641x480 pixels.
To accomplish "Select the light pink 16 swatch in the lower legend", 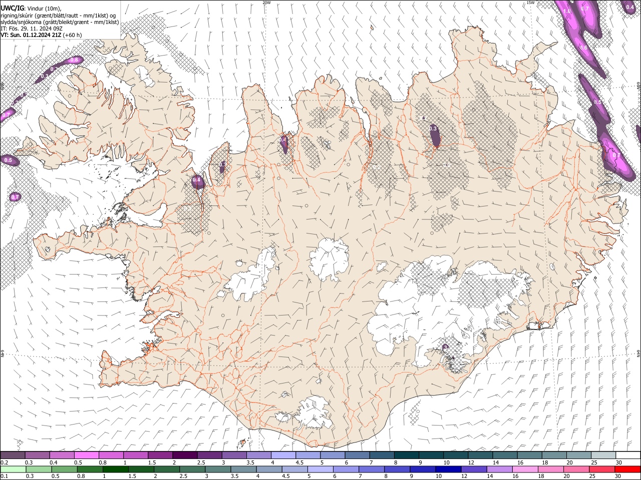I will (x=525, y=469).
